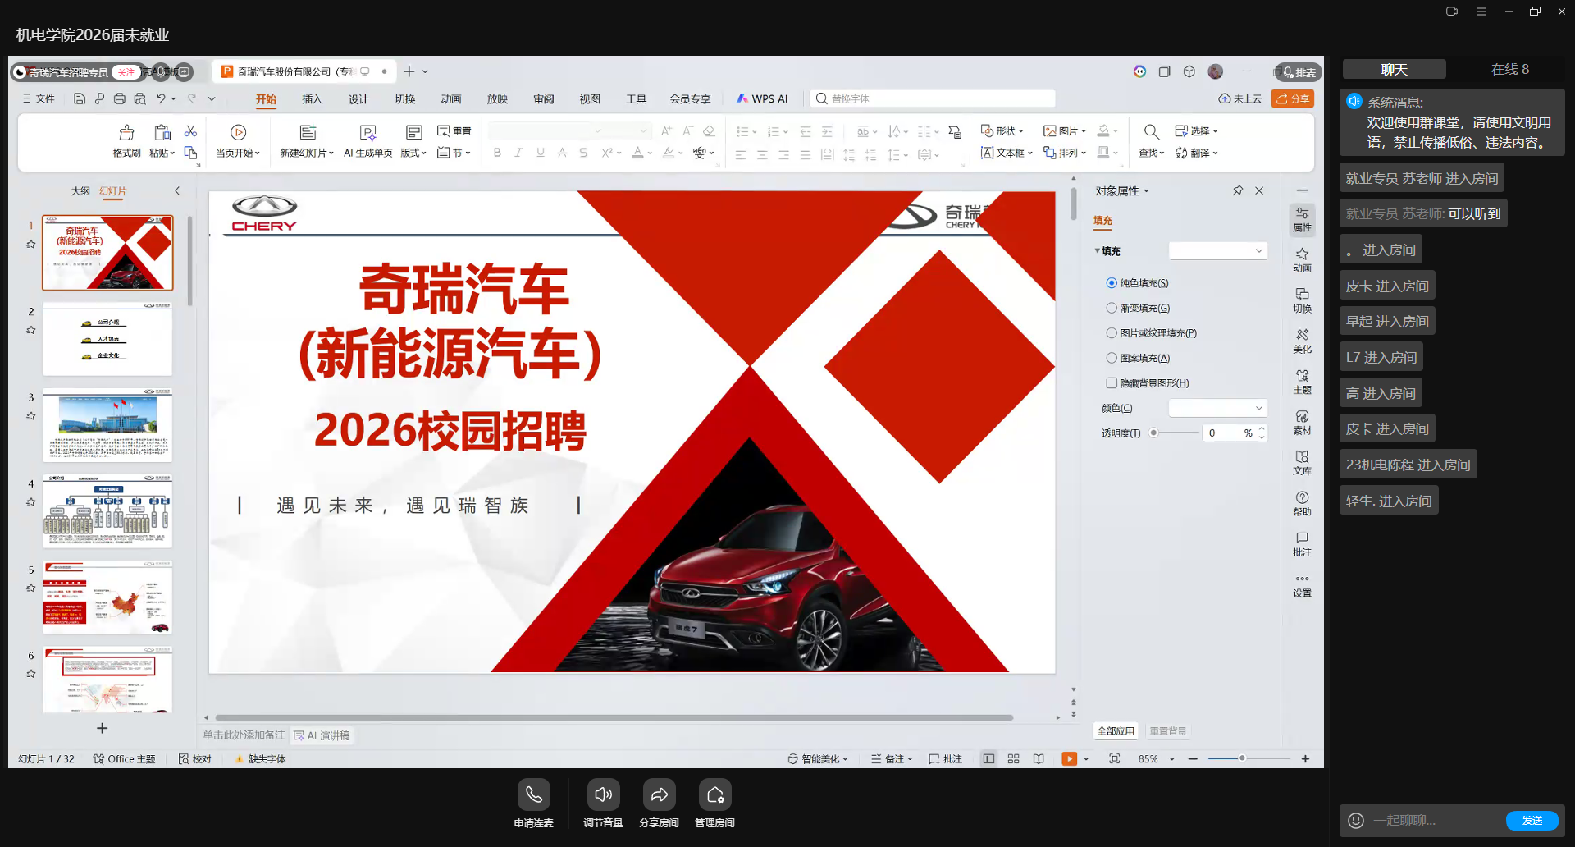Click the 透明度 slider handle
Viewport: 1575px width, 847px height.
tap(1153, 433)
